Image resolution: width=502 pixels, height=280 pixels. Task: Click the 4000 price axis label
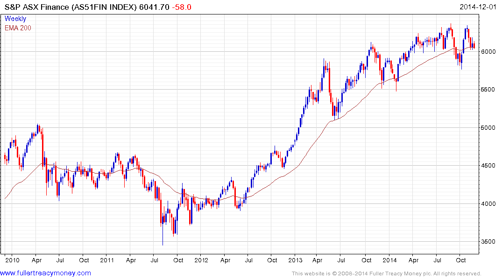click(x=488, y=203)
